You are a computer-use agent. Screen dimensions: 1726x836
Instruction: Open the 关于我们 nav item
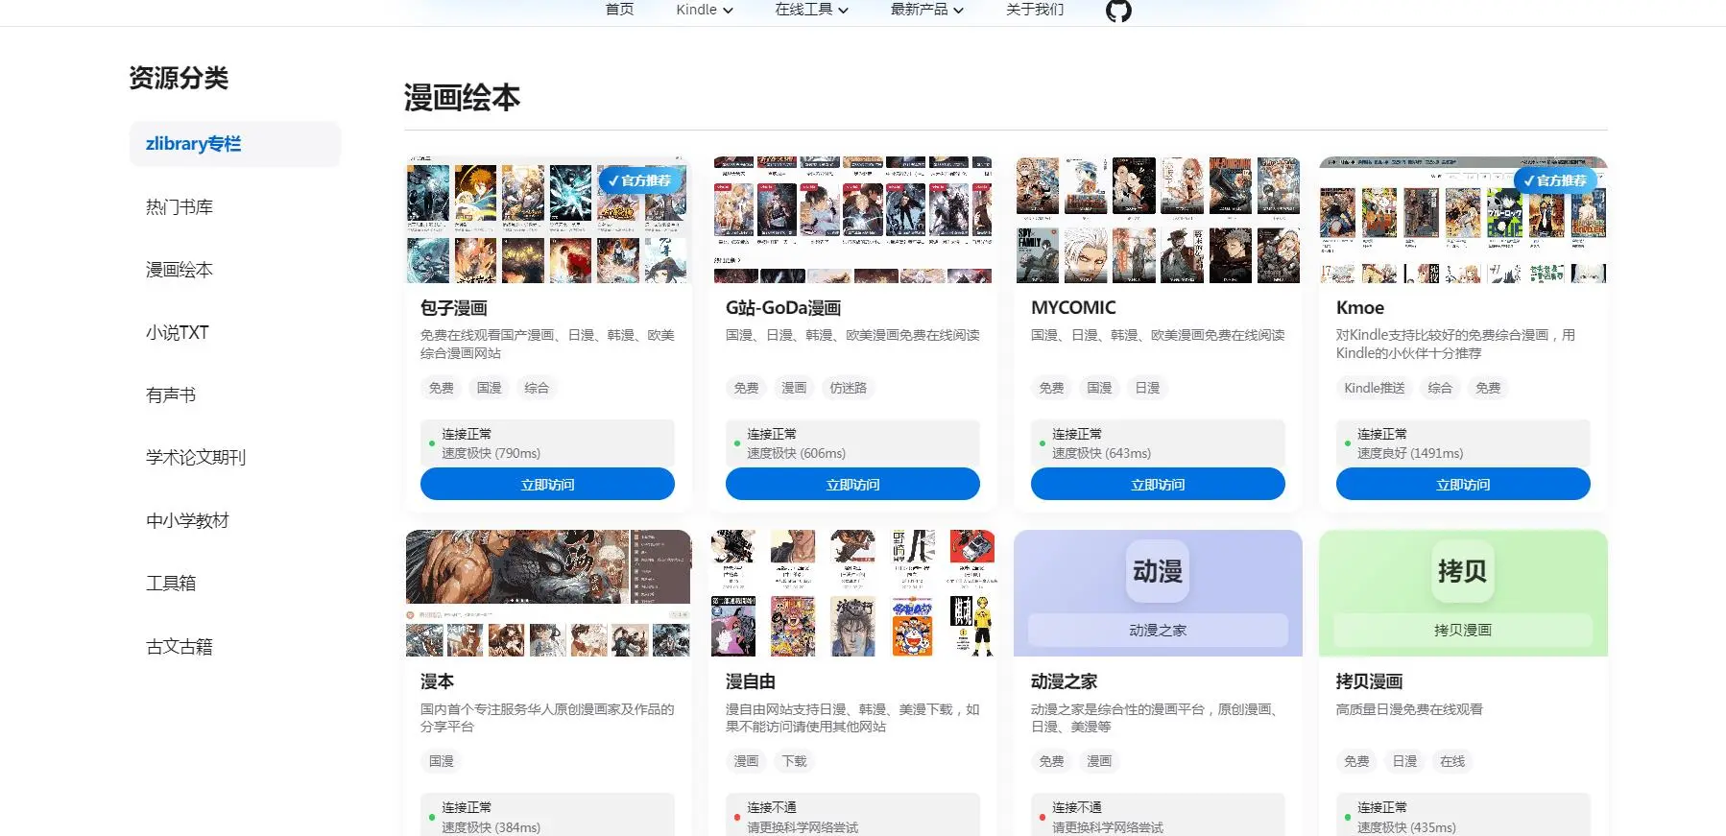click(1035, 10)
